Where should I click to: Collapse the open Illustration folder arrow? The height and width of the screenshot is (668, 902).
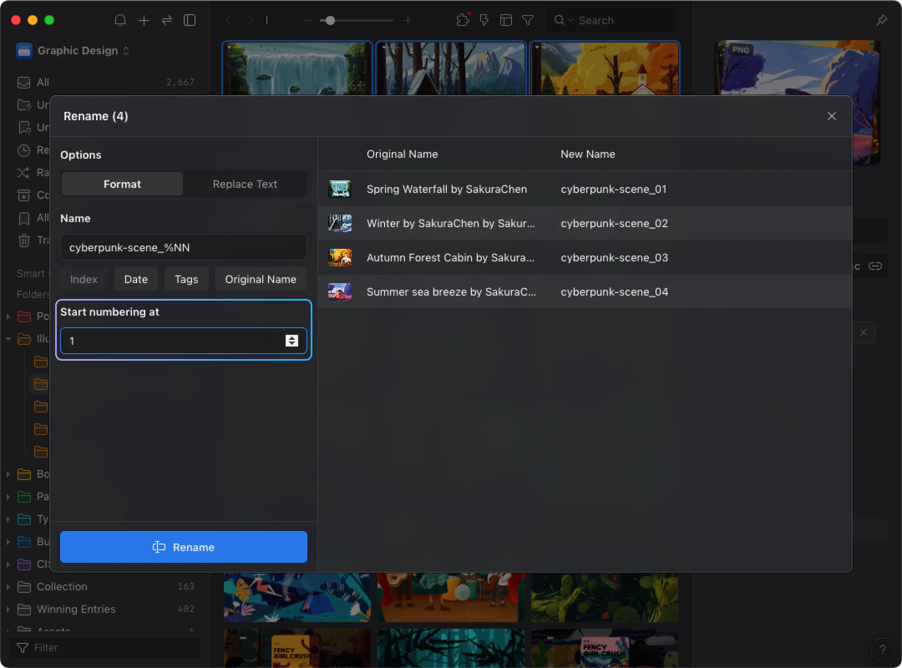point(8,339)
